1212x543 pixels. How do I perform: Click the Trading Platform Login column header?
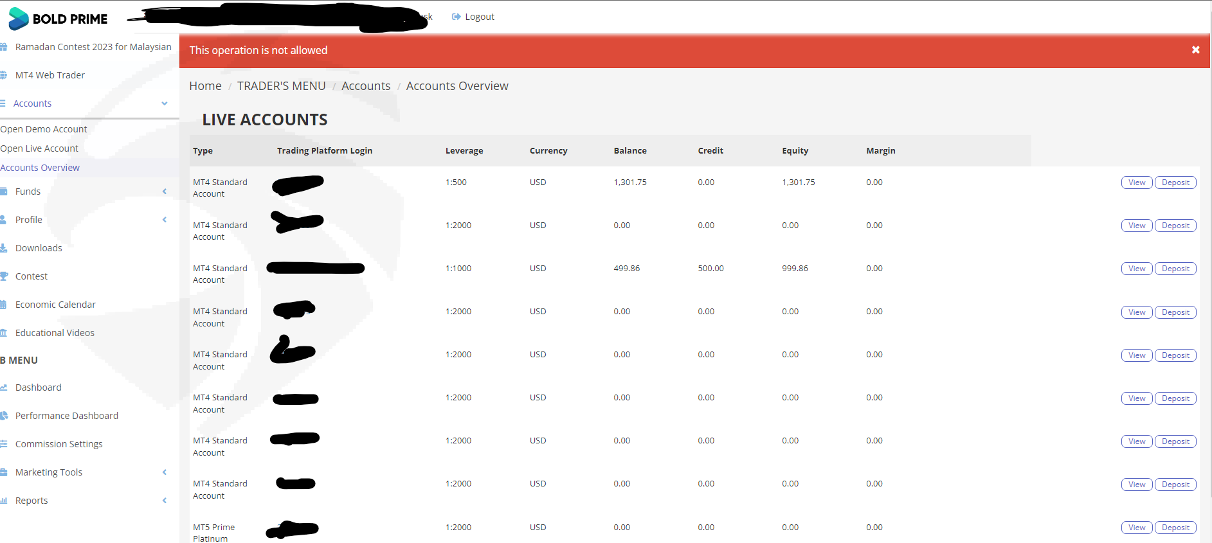[325, 151]
